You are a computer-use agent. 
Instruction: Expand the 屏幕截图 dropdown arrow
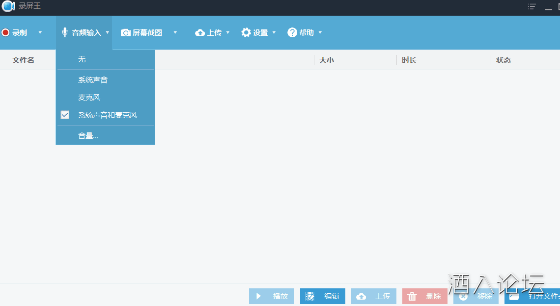coord(175,33)
